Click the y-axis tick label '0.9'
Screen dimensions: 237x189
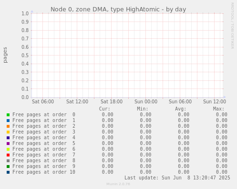[x=25, y=22]
